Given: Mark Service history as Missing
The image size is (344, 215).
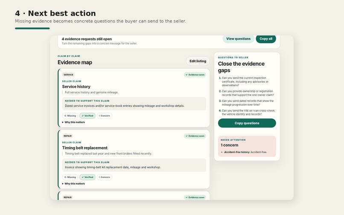Looking at the screenshot, I should [70, 116].
